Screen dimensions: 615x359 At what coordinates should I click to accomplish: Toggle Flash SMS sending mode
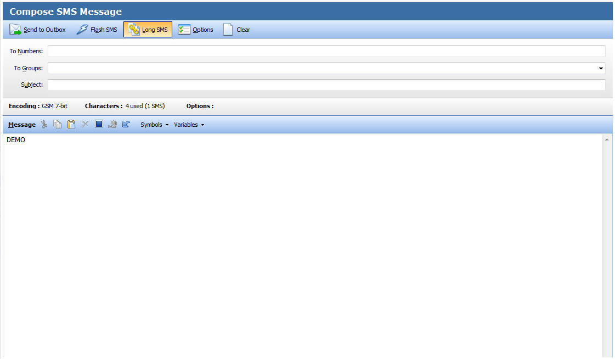(x=97, y=29)
